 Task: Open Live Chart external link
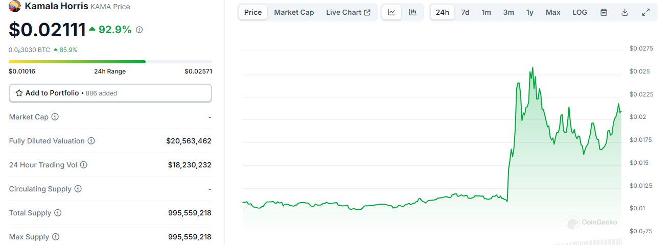pos(348,12)
